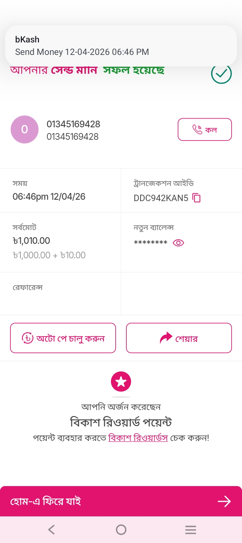This screenshot has height=543, width=242.
Task: Enable auto pay for this transfer
Action: [63, 338]
